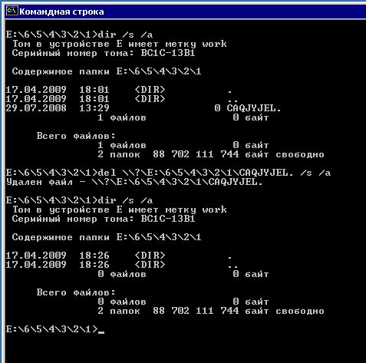This screenshot has width=366, height=363.
Task: Click the serial number 'BC1C-13B1' in first listing
Action: click(x=168, y=53)
